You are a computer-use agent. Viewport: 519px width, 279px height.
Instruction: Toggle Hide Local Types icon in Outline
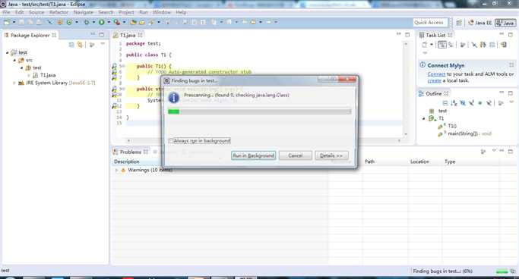coord(489,103)
